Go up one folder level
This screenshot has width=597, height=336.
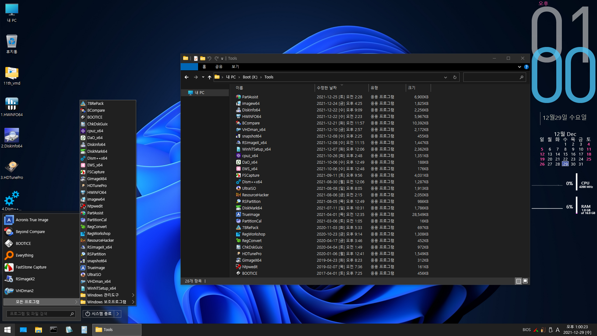coord(210,77)
